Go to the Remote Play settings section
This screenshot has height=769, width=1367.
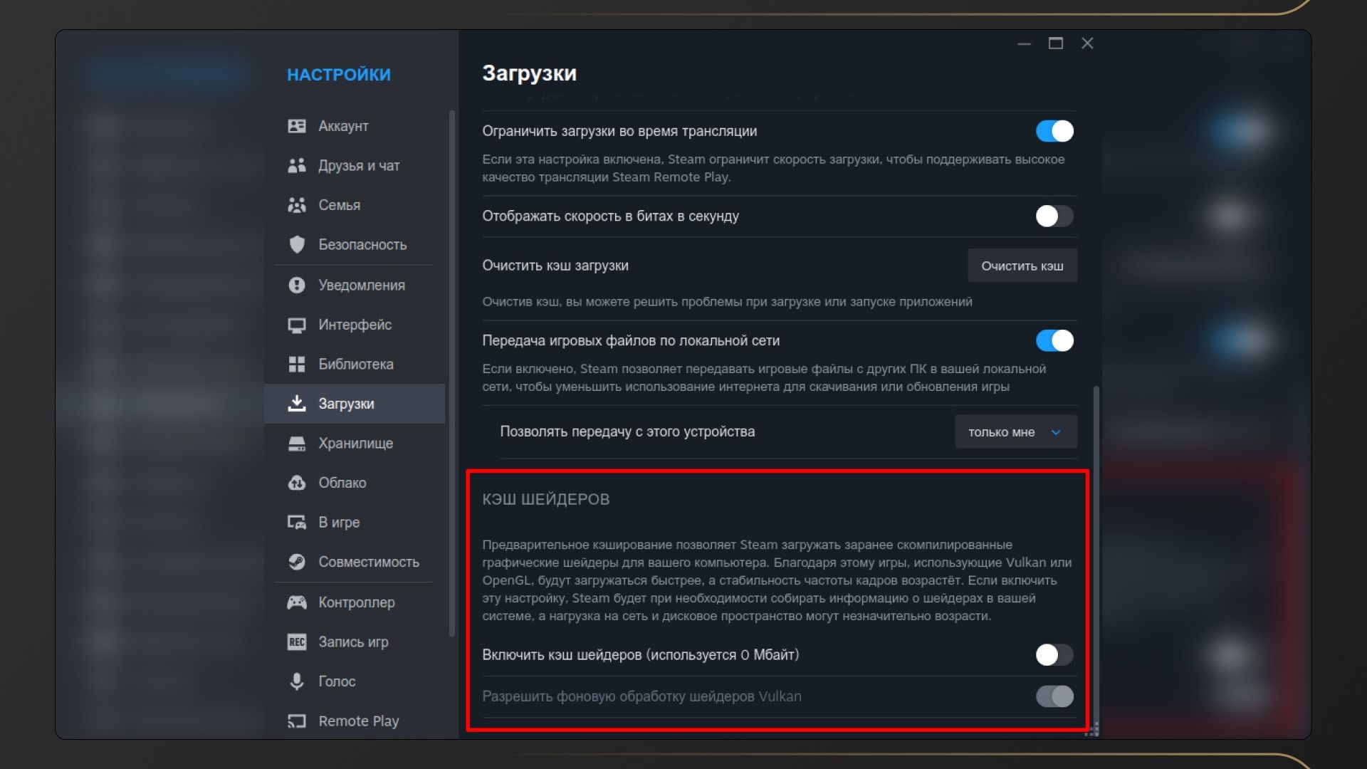click(358, 721)
